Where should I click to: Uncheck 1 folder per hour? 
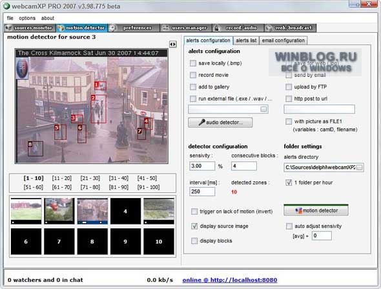click(289, 183)
